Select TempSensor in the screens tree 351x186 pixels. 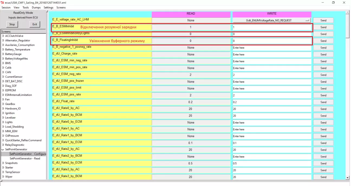point(12,172)
